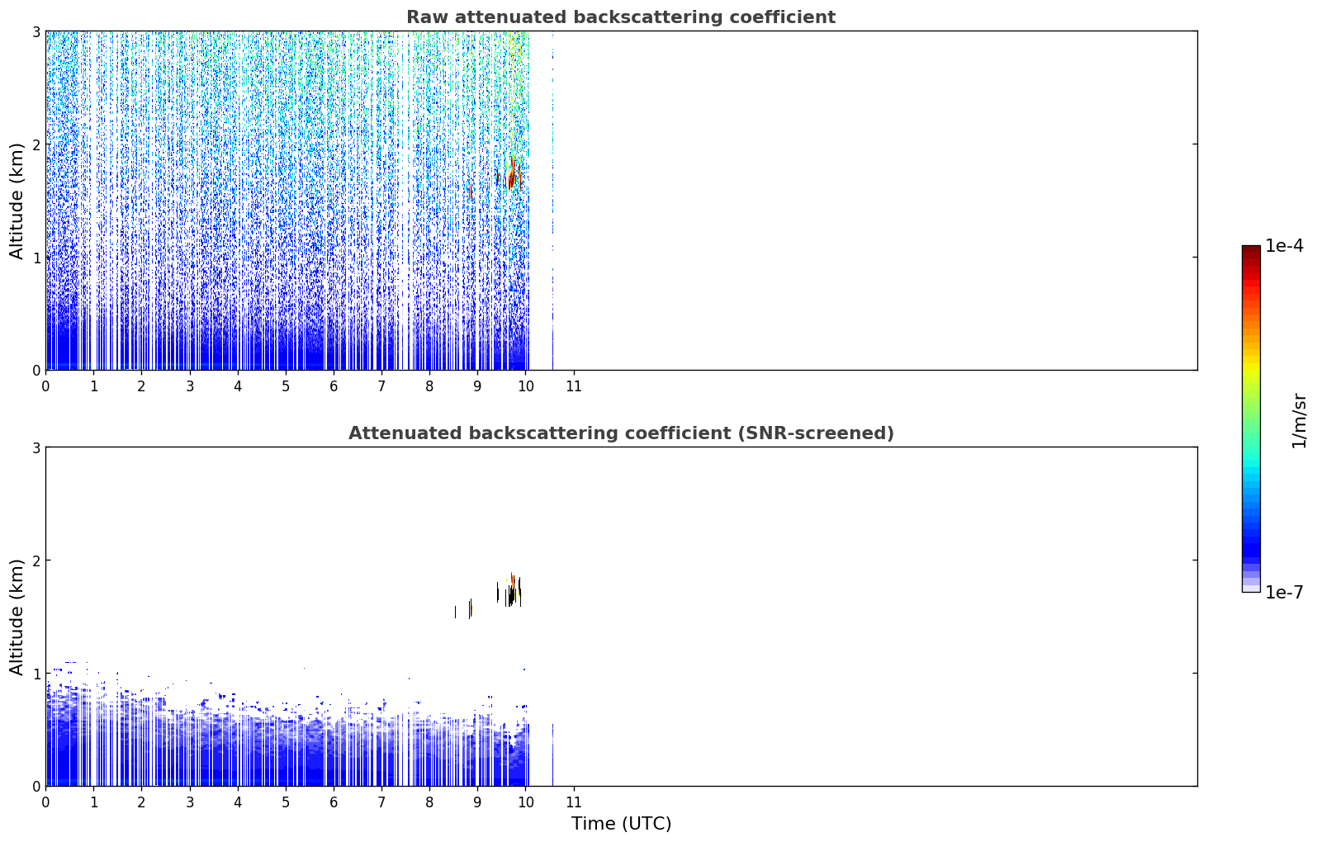Click altitude tick 2 on top plot

point(36,144)
